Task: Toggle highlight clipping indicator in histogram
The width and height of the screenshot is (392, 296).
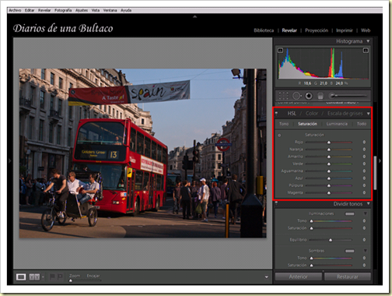Action: tap(366, 51)
